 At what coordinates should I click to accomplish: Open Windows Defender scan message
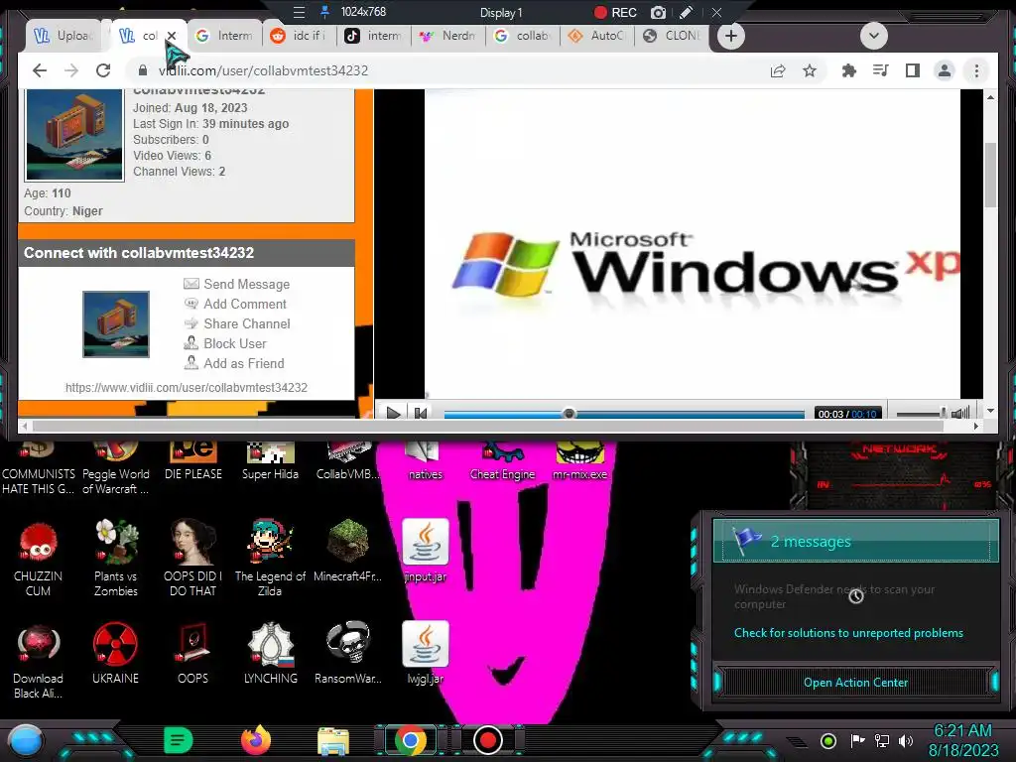833,596
